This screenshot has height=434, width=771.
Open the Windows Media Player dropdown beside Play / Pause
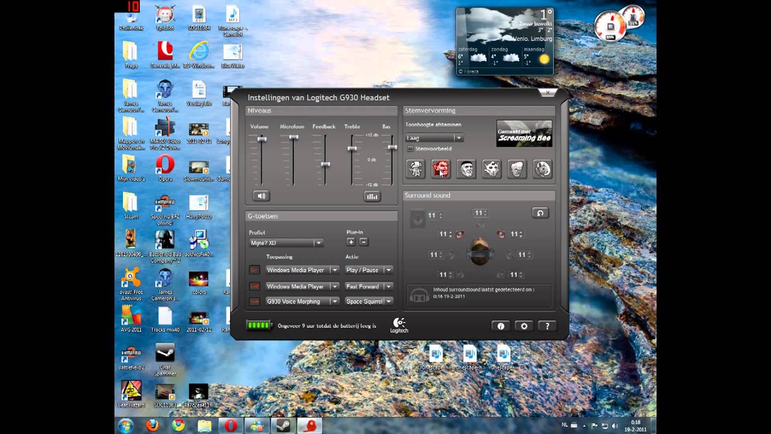click(303, 270)
